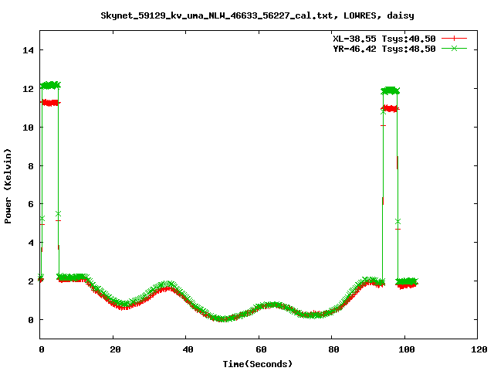Click x-axis tick label 120
Viewport: 494px width, 371px height.
[x=479, y=349]
